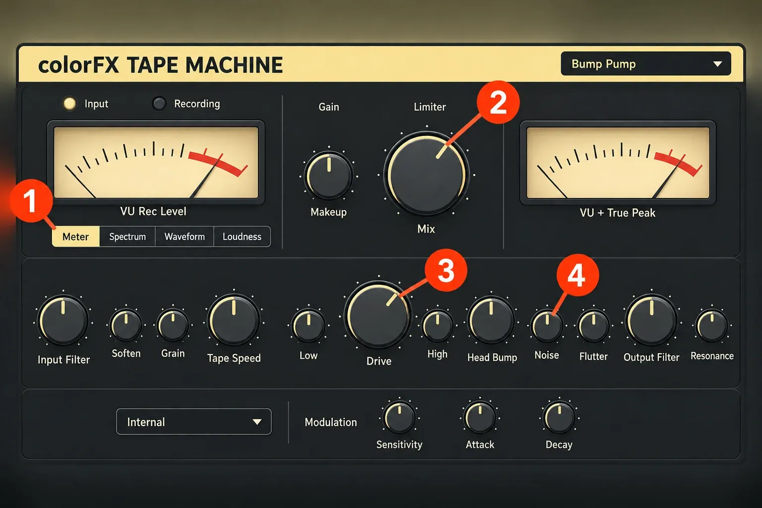Click the Input Filter knob
Screen dimensions: 762x508
(63, 320)
